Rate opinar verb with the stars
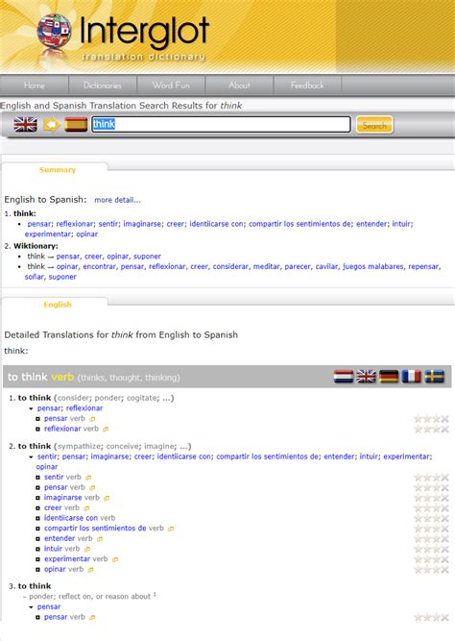The width and height of the screenshot is (455, 641). point(431,569)
